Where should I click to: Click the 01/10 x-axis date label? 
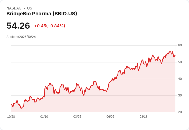pyautogui.click(x=44, y=117)
